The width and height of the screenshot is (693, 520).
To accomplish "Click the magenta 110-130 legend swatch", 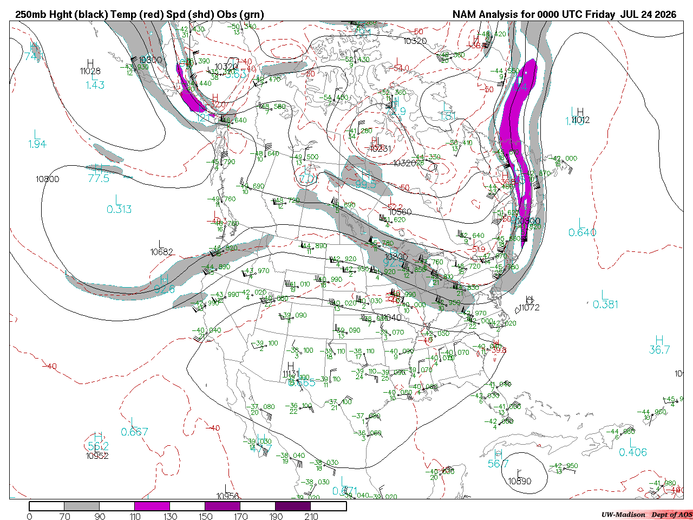I will pyautogui.click(x=152, y=506).
